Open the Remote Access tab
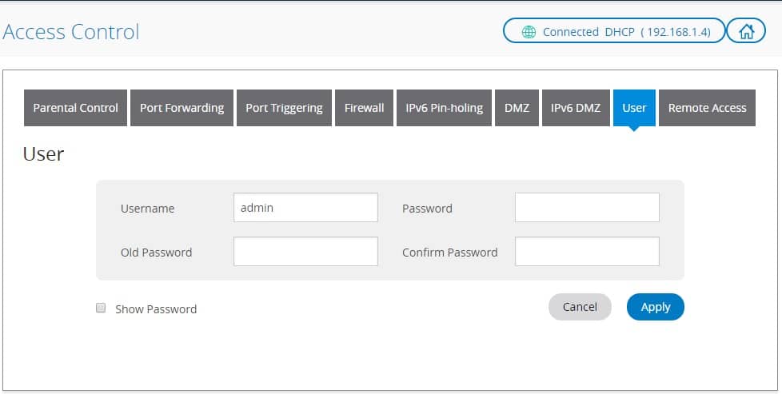The image size is (782, 394). pyautogui.click(x=707, y=108)
